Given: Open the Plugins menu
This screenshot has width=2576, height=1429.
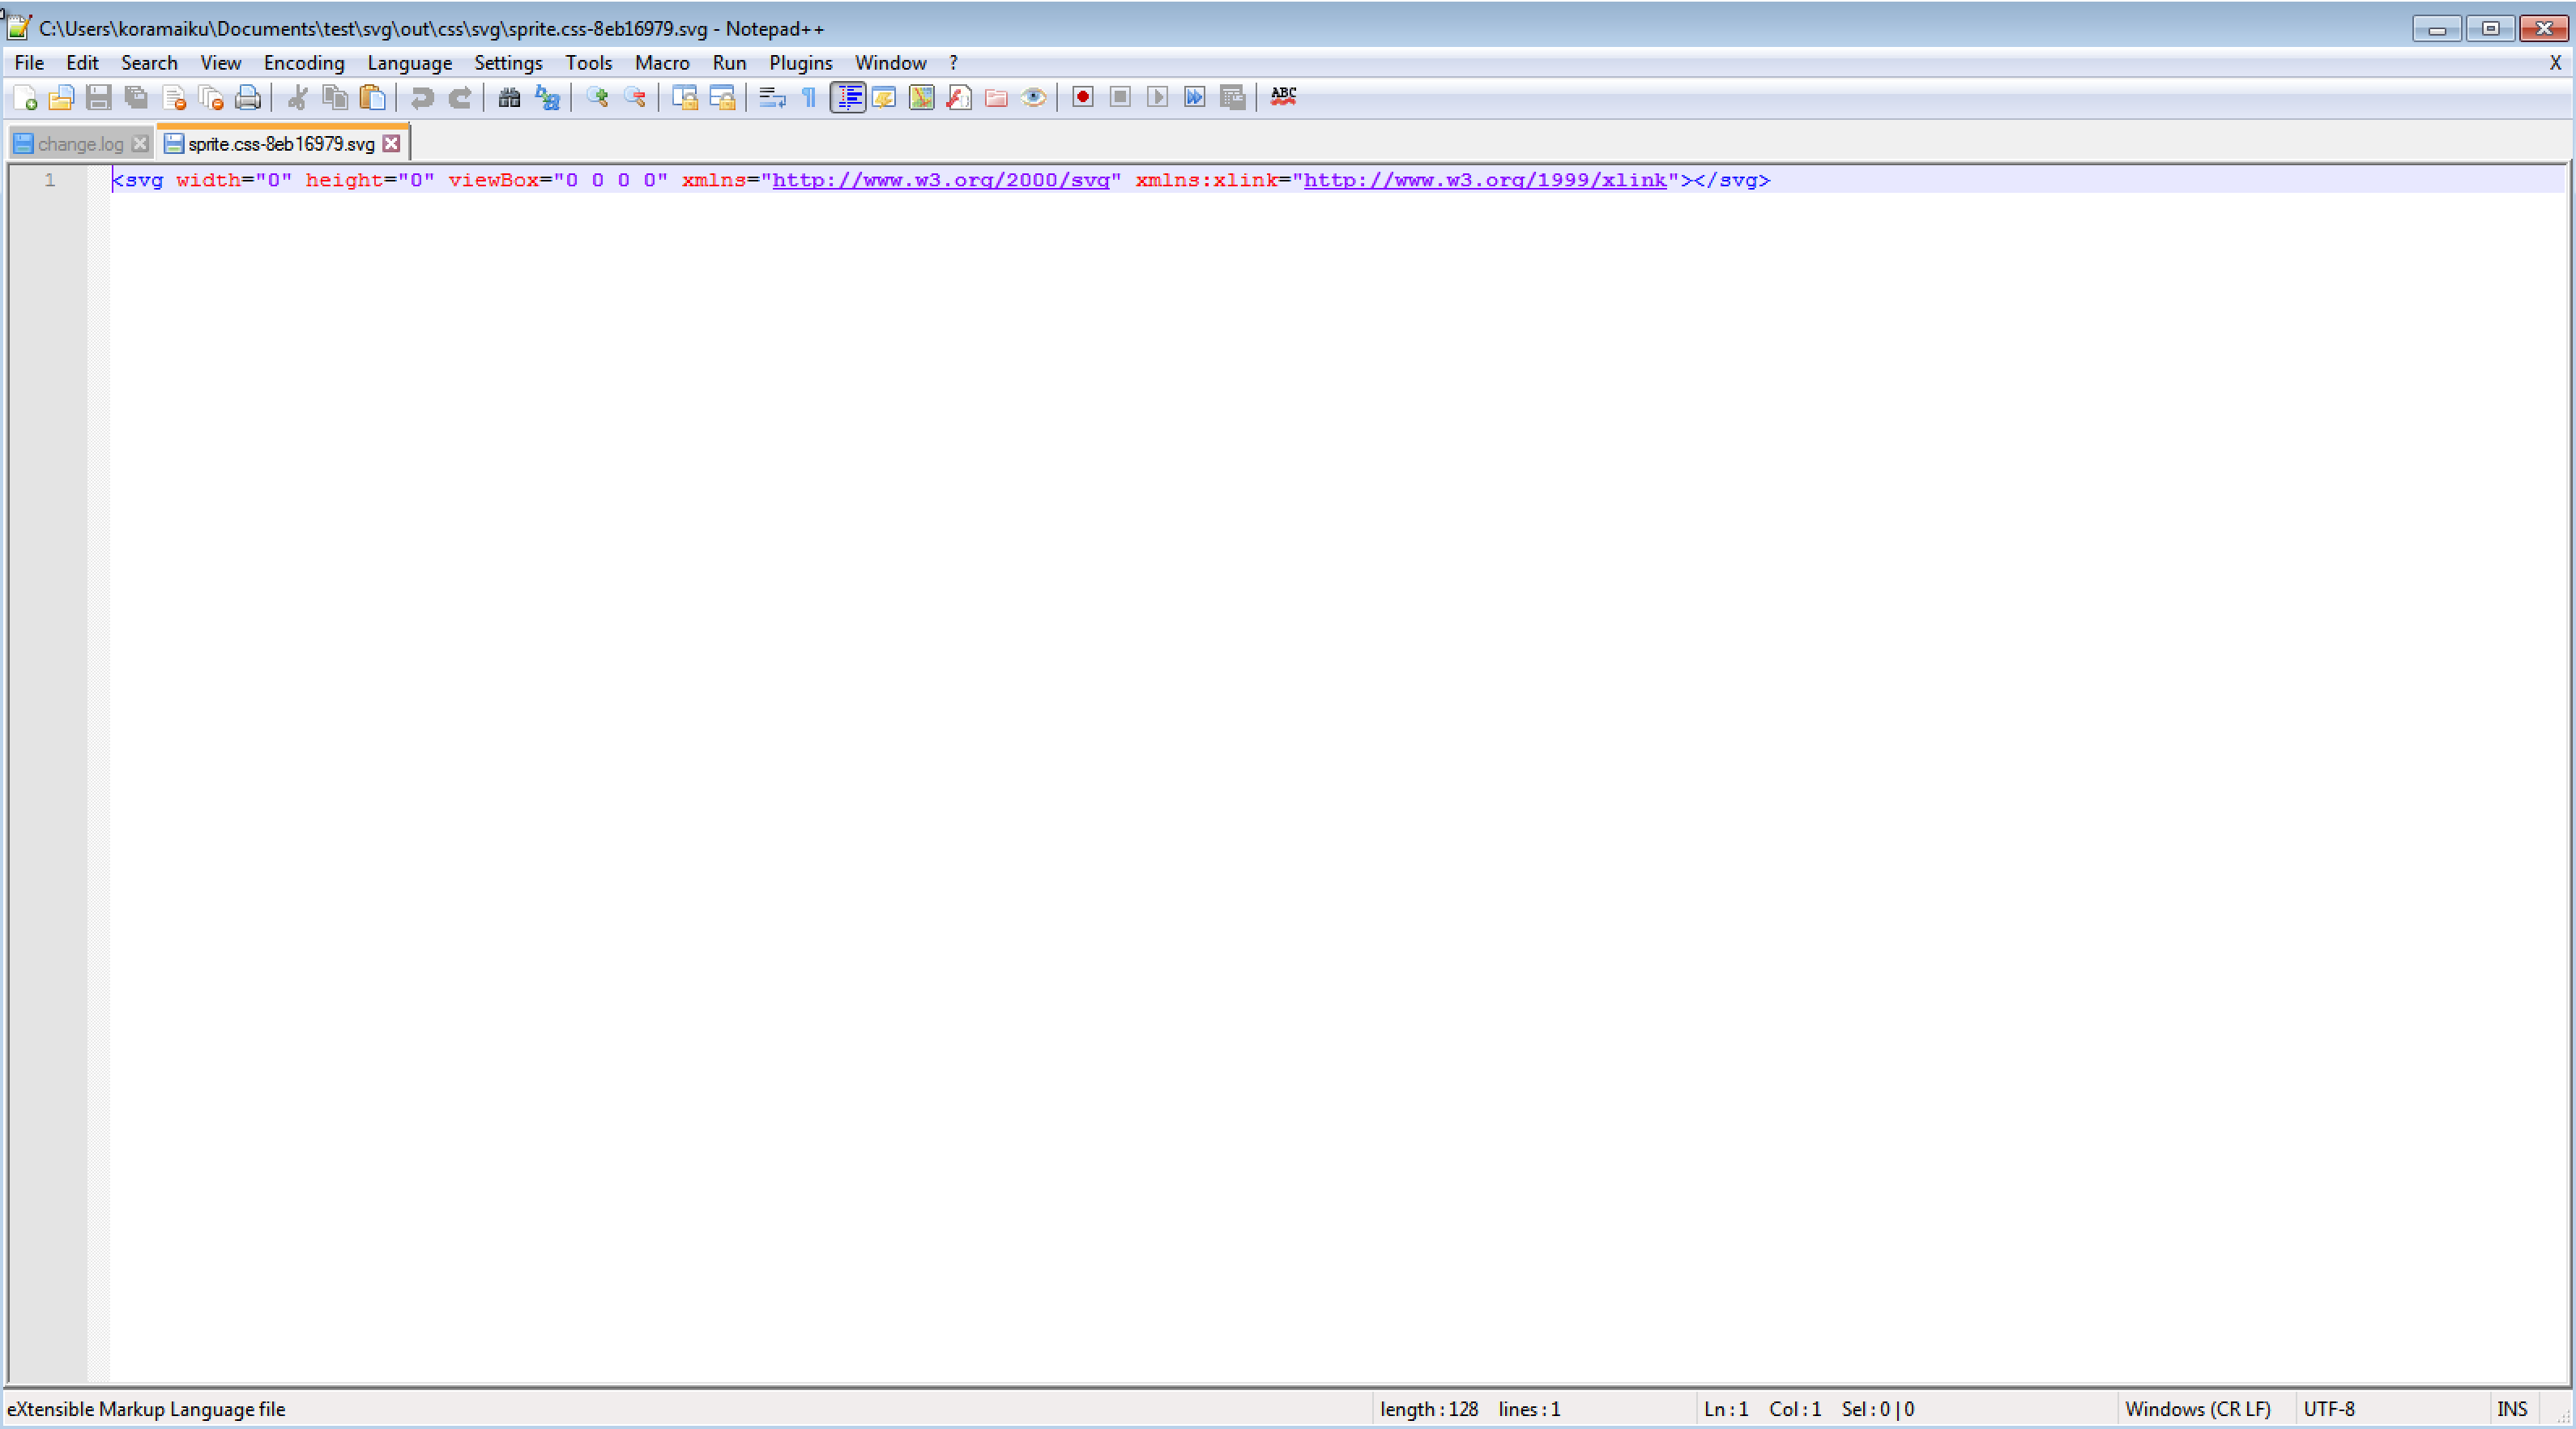Looking at the screenshot, I should 800,62.
